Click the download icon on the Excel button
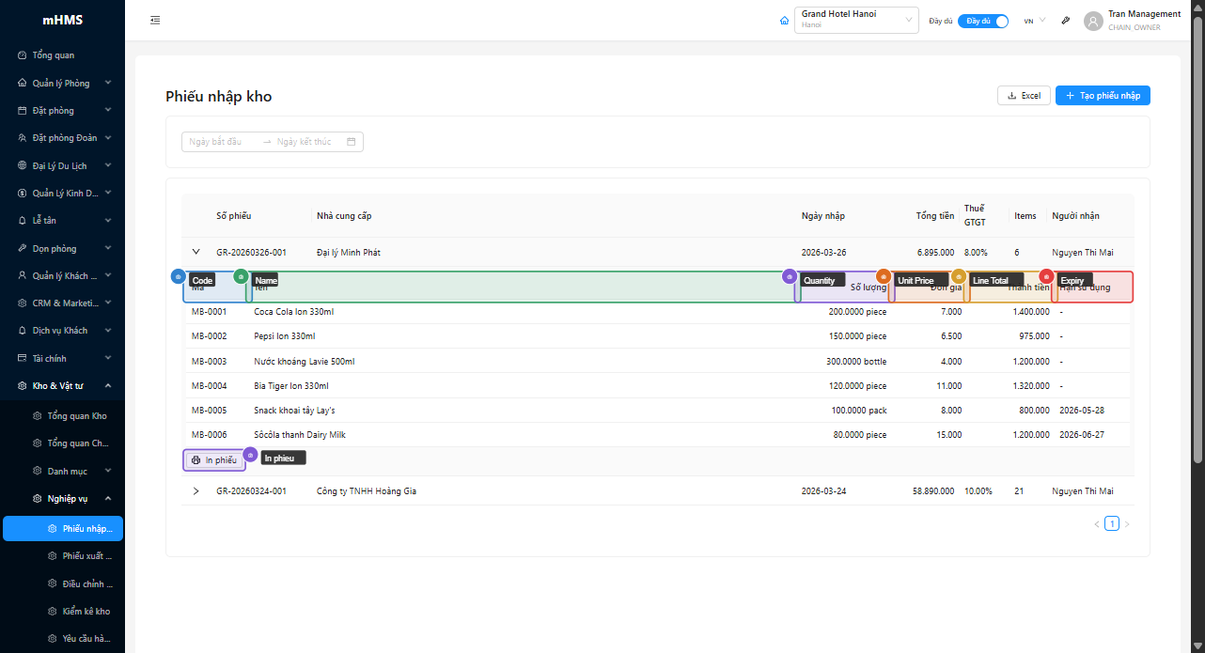Viewport: 1205px width, 653px height. tap(1011, 96)
